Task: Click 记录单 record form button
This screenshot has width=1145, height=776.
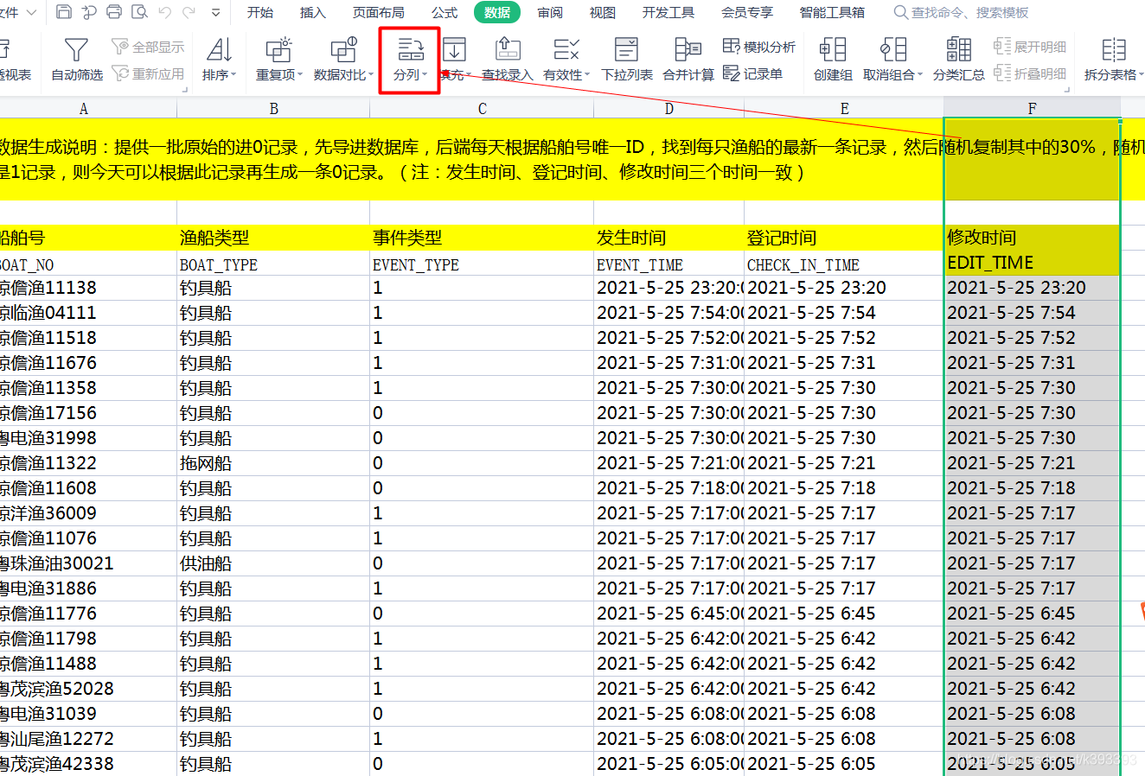Action: [752, 74]
